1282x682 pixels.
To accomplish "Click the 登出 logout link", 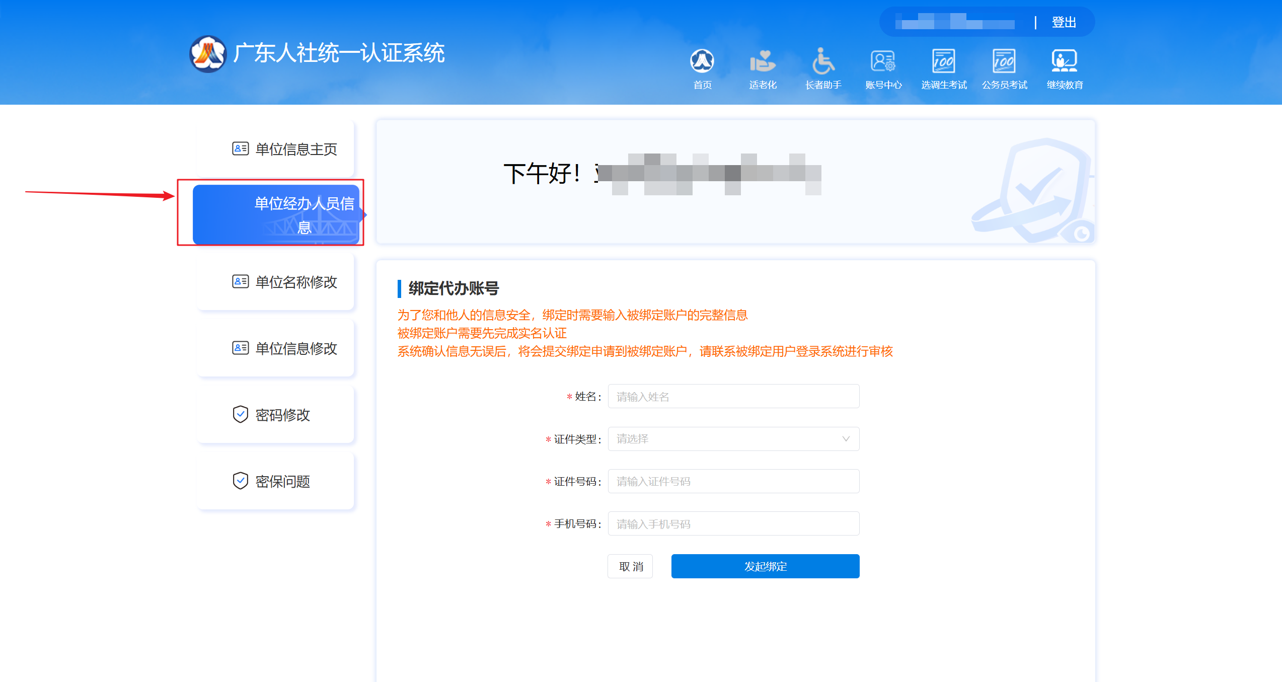I will (1064, 22).
